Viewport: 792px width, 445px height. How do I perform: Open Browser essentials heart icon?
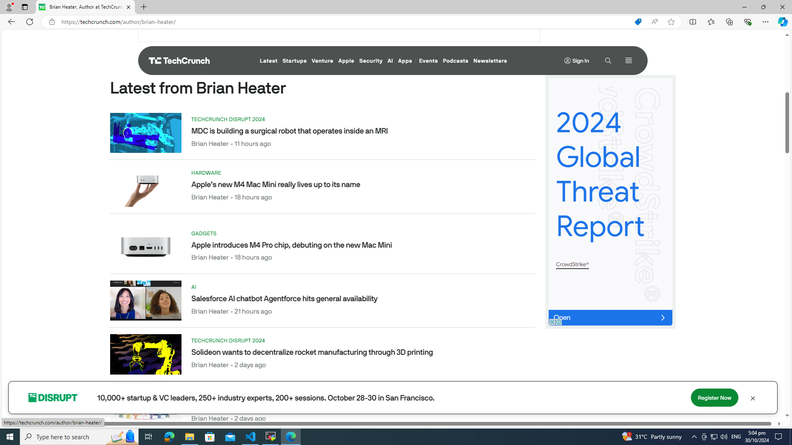(747, 22)
